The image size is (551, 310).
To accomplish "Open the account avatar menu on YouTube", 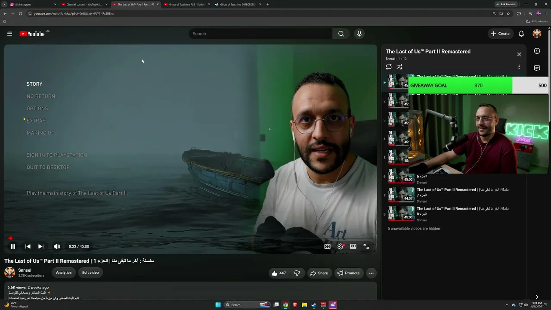I will [537, 34].
